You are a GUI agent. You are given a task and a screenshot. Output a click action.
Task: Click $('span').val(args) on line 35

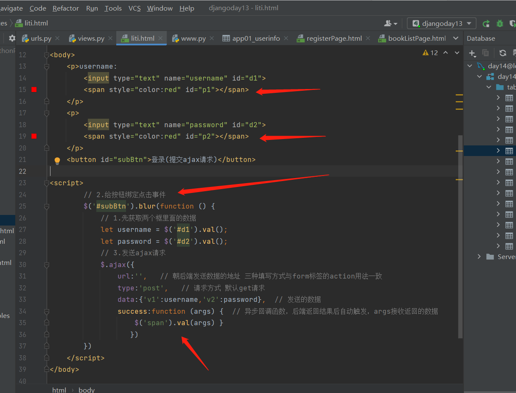point(174,323)
